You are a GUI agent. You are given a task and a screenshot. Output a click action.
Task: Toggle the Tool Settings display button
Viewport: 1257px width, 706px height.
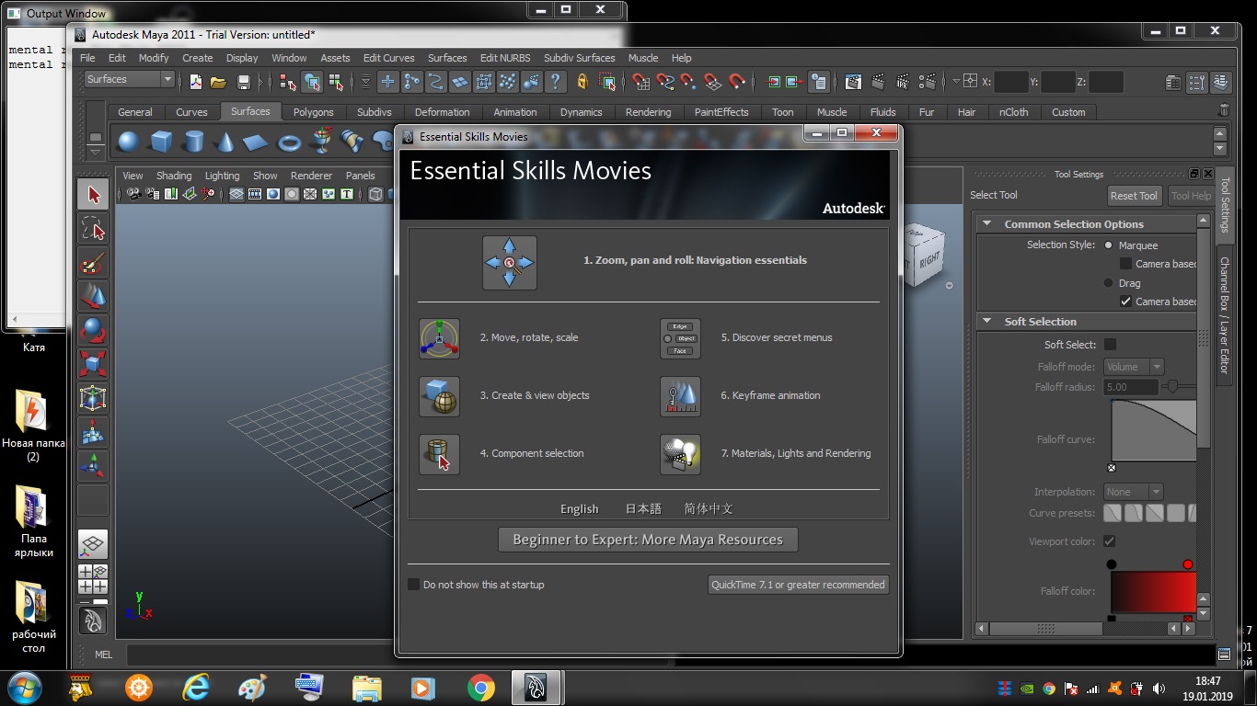(x=1197, y=82)
